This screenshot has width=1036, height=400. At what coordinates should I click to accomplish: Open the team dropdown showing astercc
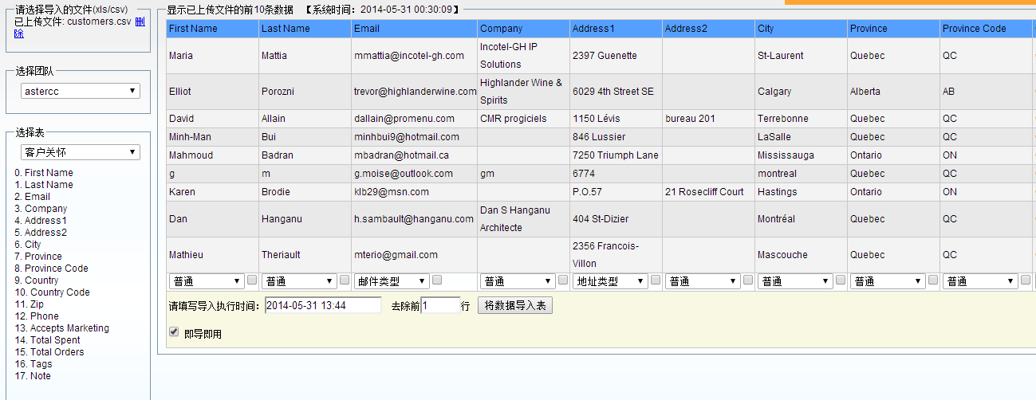pyautogui.click(x=81, y=91)
